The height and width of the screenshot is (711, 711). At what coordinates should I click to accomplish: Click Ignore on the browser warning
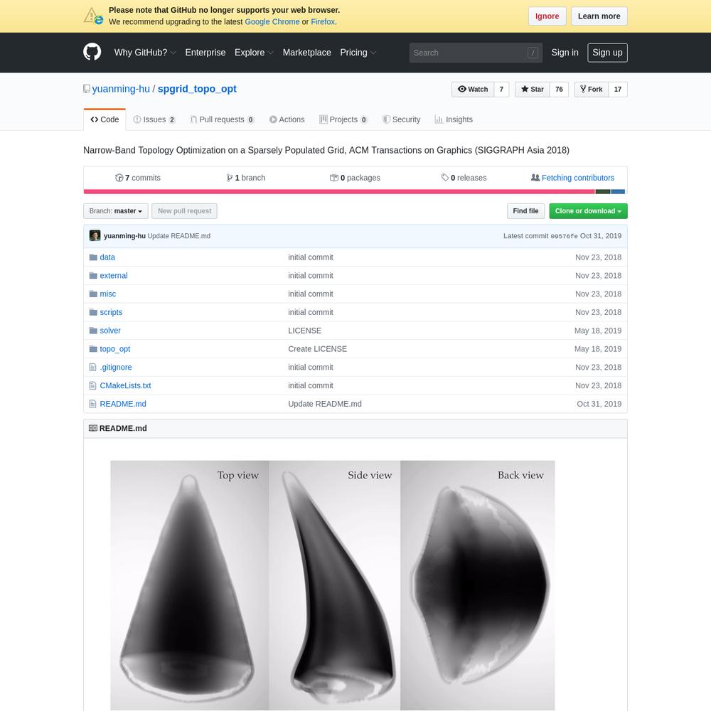547,16
